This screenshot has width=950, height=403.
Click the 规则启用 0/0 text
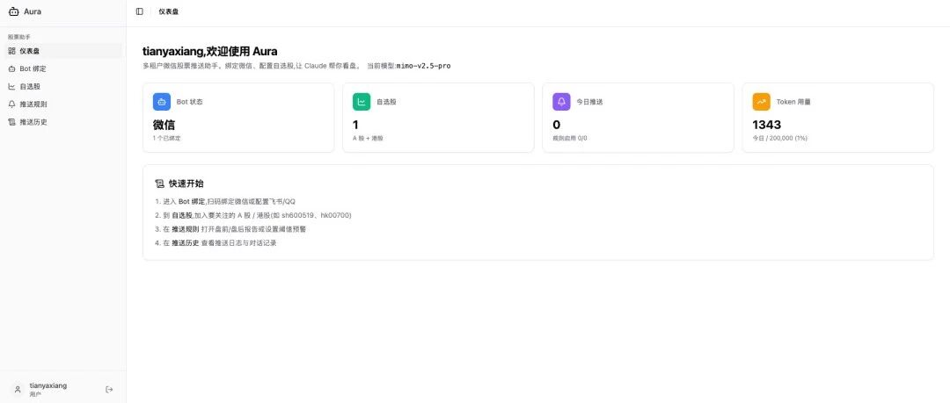[x=569, y=138]
